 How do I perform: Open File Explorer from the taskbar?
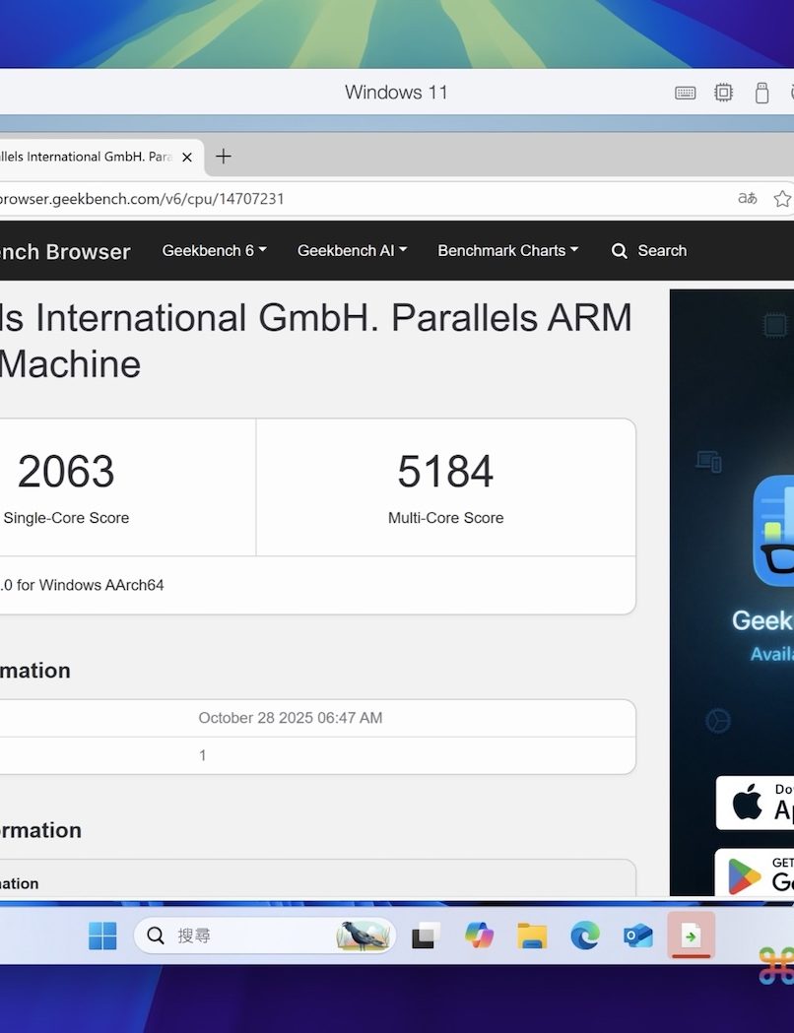click(532, 936)
